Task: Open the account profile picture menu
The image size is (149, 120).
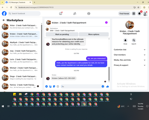Action: click(145, 13)
